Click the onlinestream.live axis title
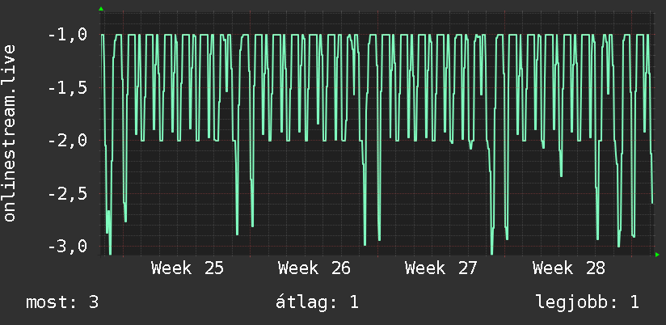The height and width of the screenshot is (325, 666). click(9, 133)
